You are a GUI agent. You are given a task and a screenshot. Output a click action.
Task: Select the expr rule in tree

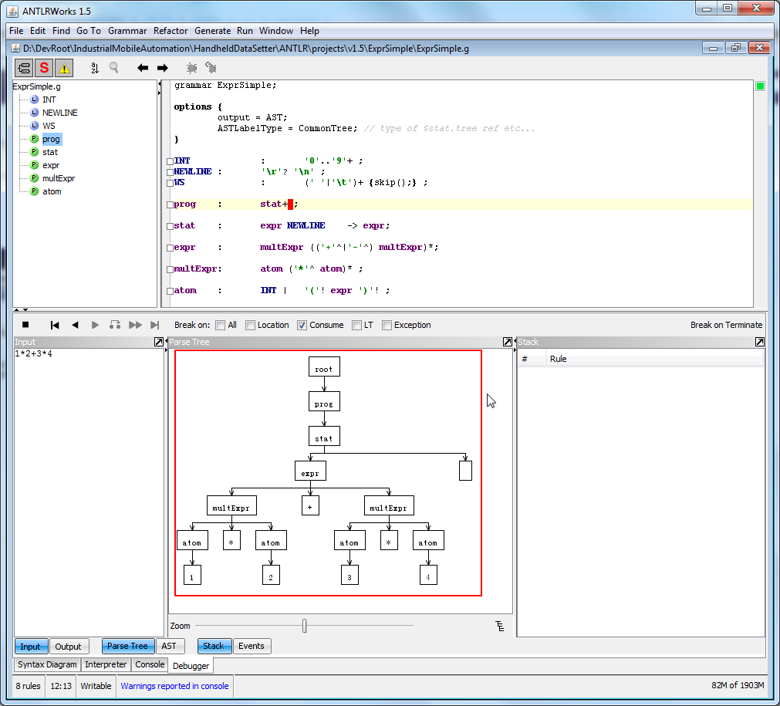(x=51, y=165)
